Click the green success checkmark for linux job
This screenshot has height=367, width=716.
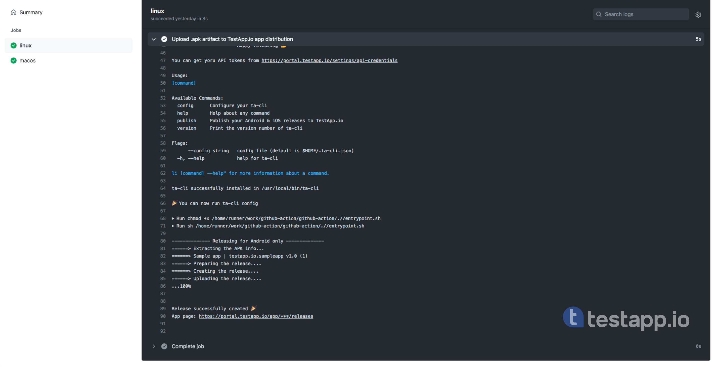[13, 45]
